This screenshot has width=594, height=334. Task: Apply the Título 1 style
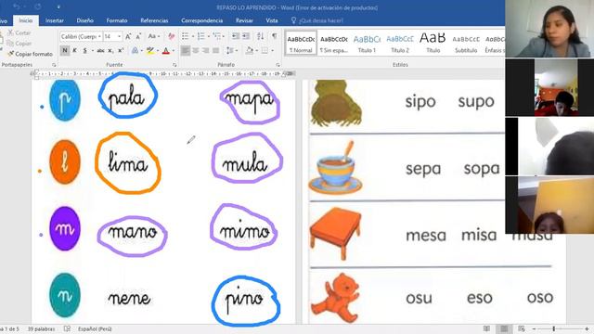(x=367, y=43)
